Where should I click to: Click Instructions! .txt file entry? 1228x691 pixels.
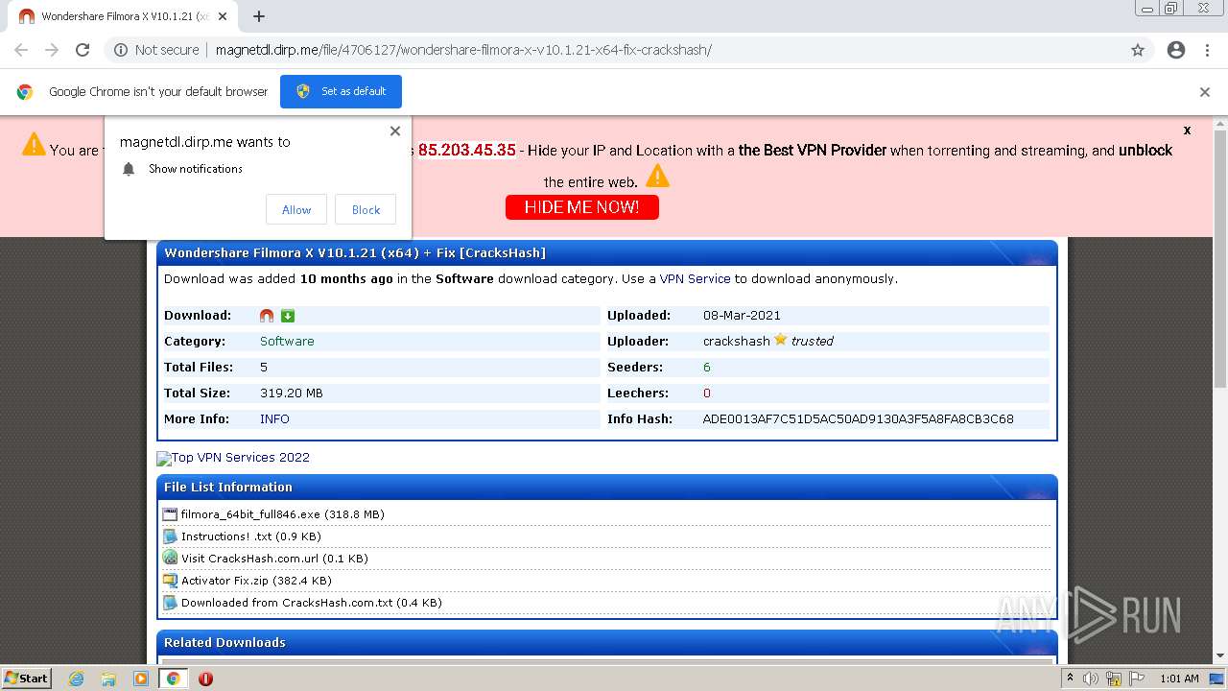[x=251, y=536]
